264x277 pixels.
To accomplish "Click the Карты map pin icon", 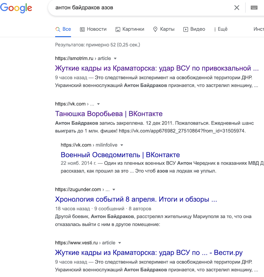I will tap(155, 29).
